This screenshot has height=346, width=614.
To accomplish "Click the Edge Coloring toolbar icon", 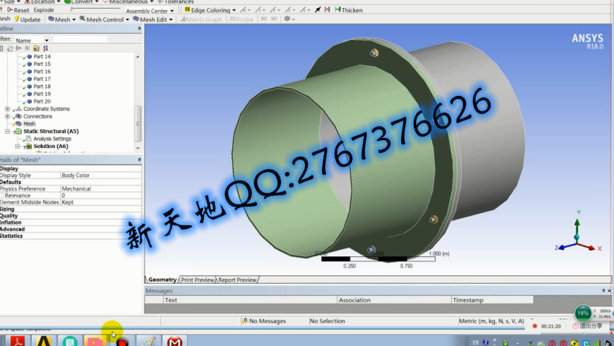I will tap(186, 10).
